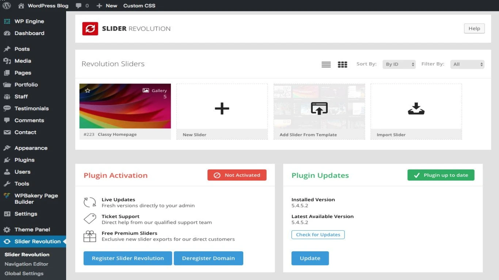The image size is (499, 280).
Task: Click the plus icon next to New
Action: [99, 6]
